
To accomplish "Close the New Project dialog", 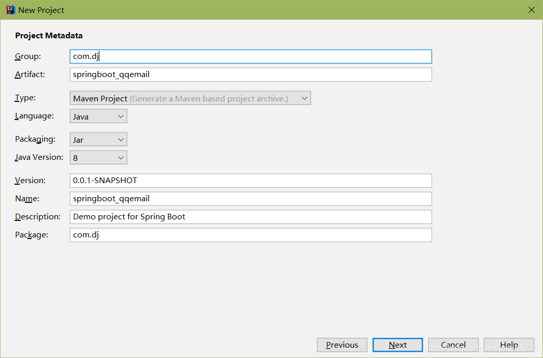I will 532,10.
